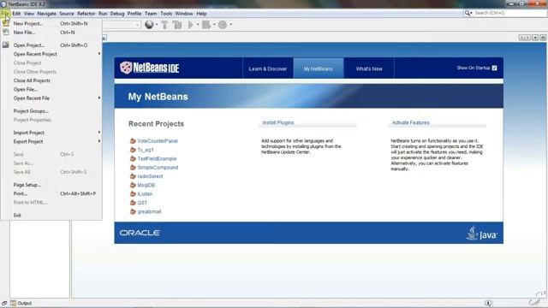Click the New Project menu icon
The image size is (548, 308).
pos(6,23)
